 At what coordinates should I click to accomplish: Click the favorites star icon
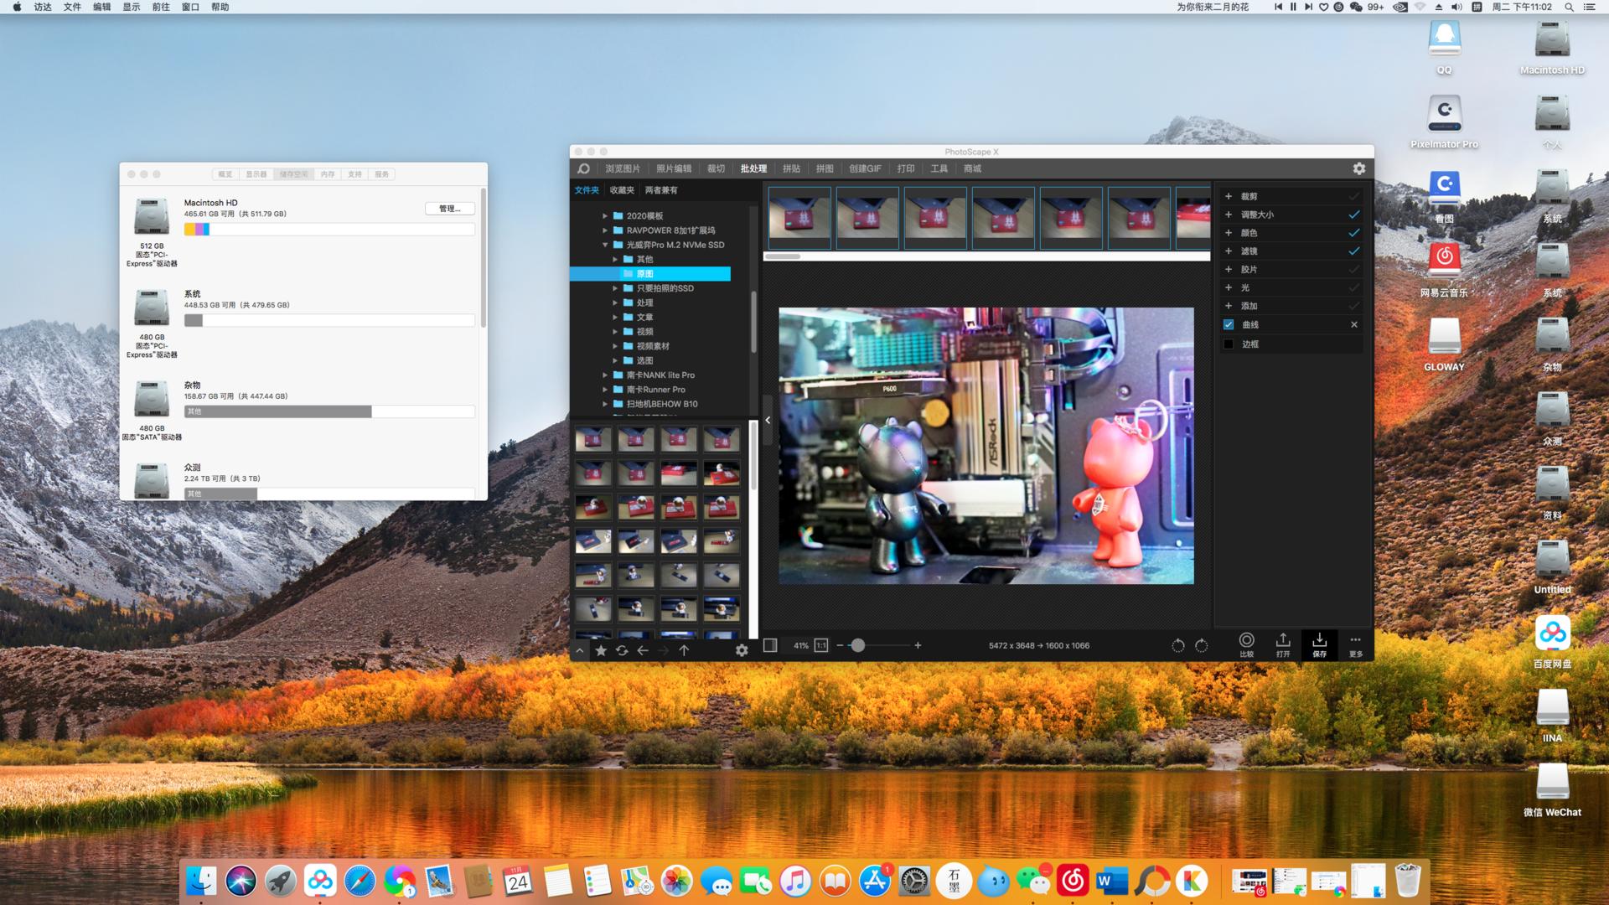[601, 650]
